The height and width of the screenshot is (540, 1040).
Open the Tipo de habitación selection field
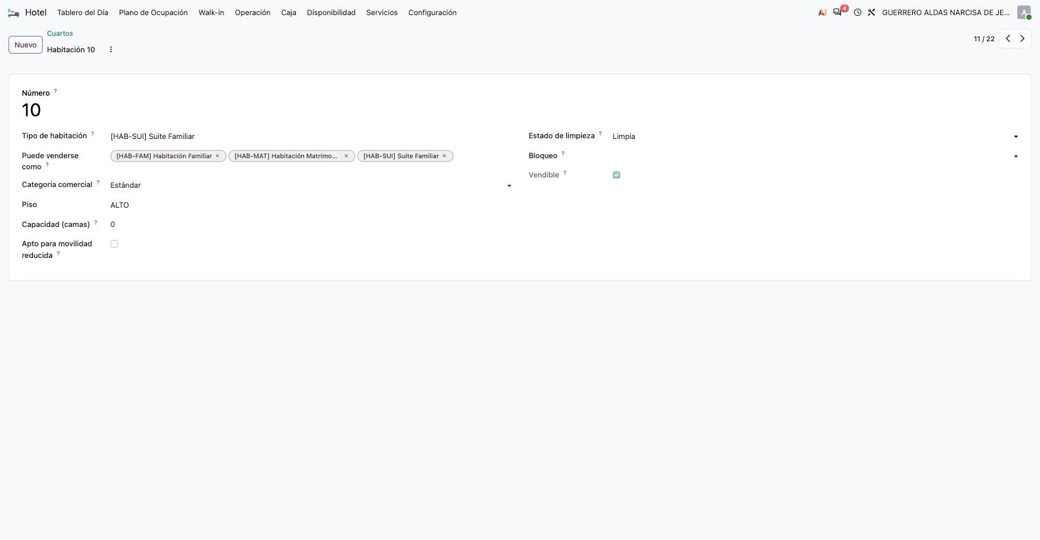coord(311,136)
